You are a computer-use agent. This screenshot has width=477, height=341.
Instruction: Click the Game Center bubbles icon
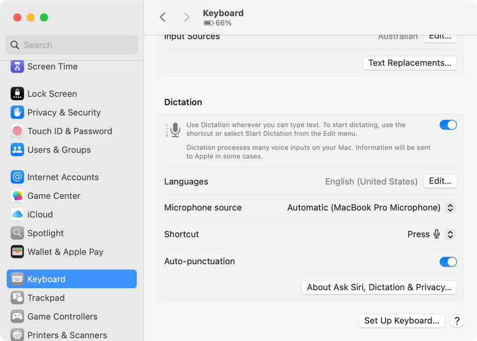point(17,195)
